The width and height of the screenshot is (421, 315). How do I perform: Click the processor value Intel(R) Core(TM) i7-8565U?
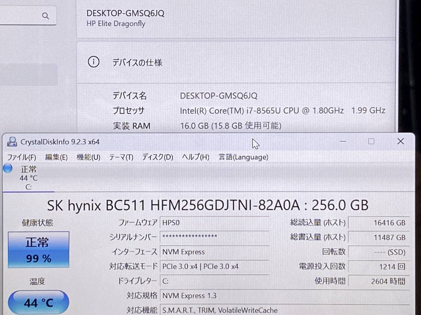pyautogui.click(x=282, y=111)
